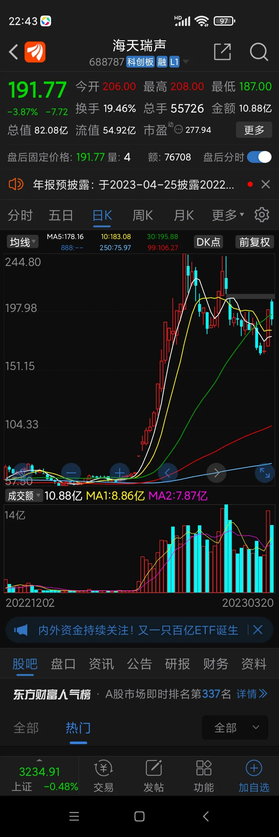Dismiss the 年报预披露 notice
This screenshot has height=837, width=279.
point(266,185)
